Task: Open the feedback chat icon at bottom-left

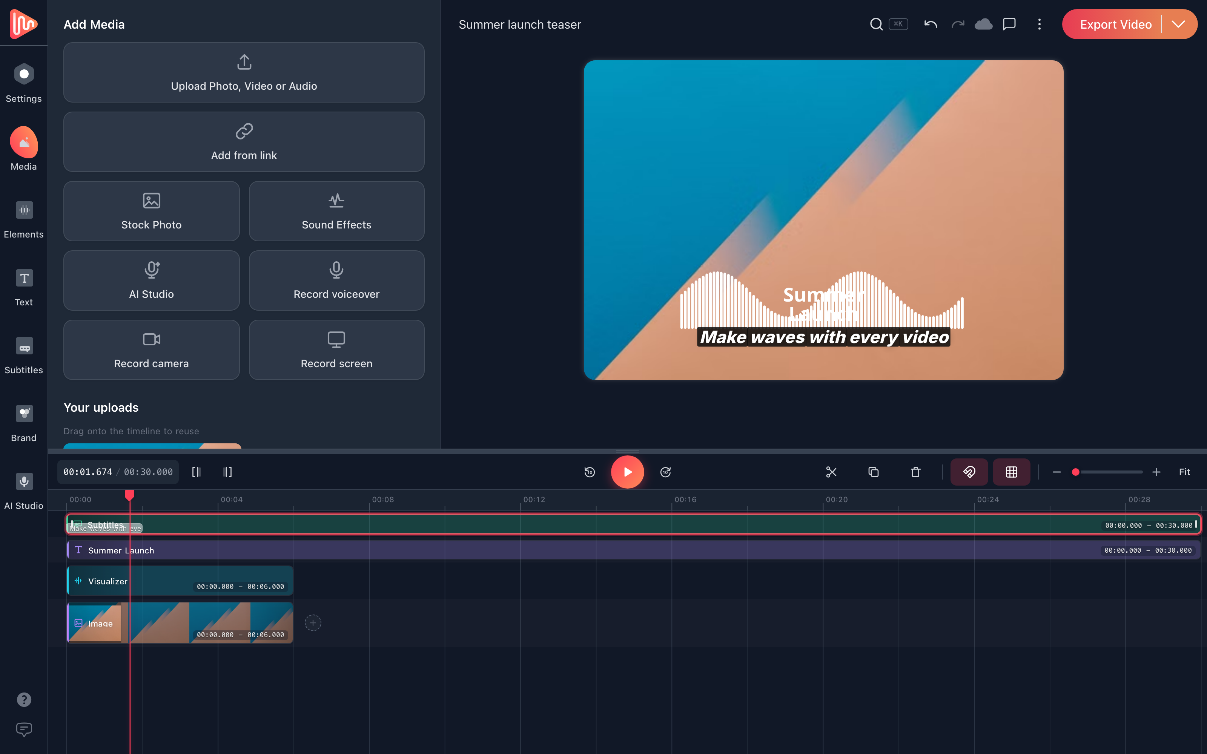Action: (x=23, y=729)
